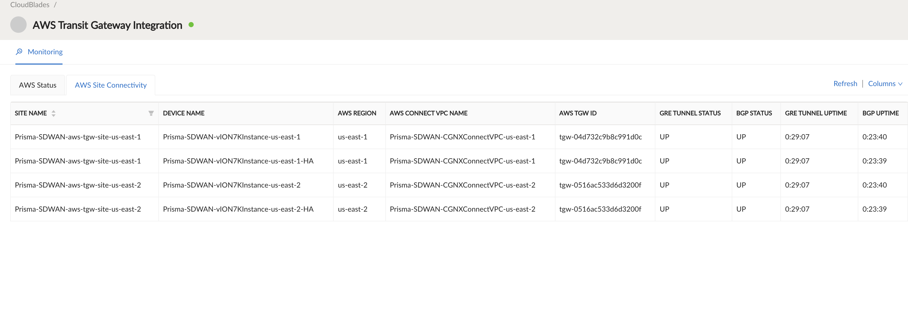Click TGW ID tgw-0516ac533d6d3200f in third row

pyautogui.click(x=600, y=185)
